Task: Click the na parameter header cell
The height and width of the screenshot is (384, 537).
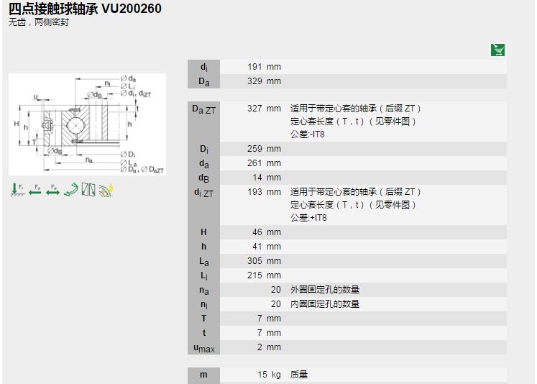Action: 203,290
